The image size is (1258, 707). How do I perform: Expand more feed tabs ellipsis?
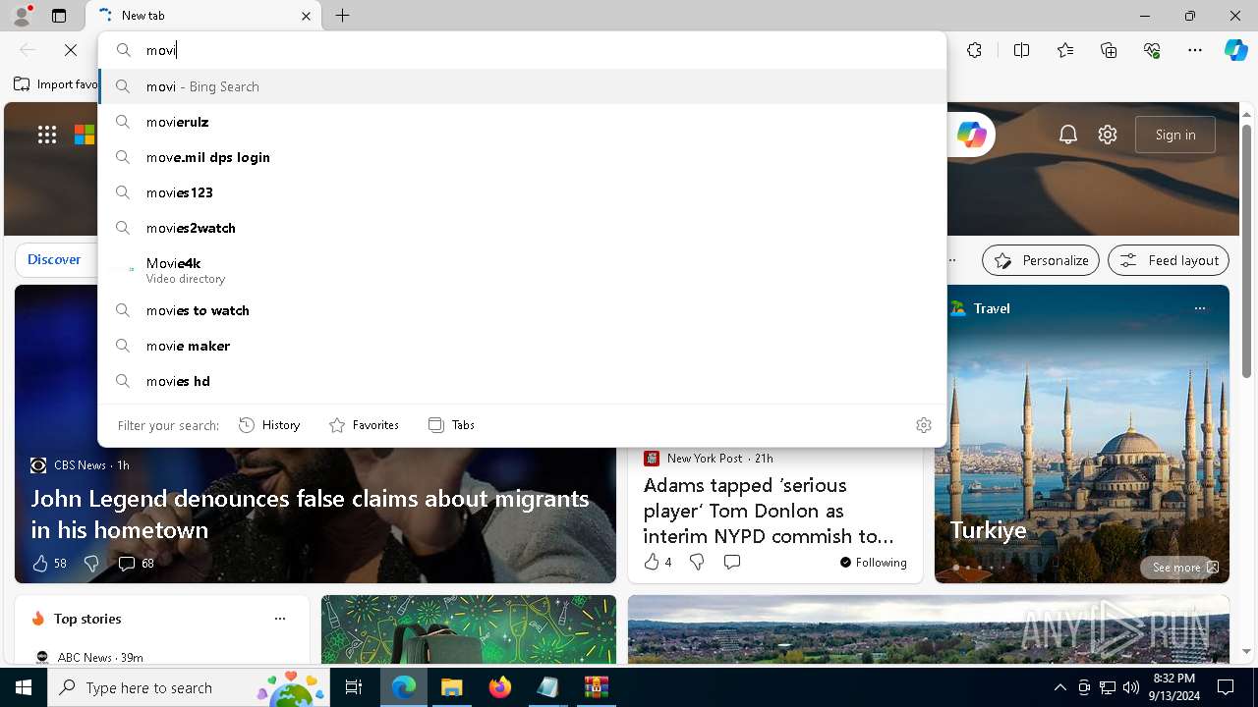951,260
